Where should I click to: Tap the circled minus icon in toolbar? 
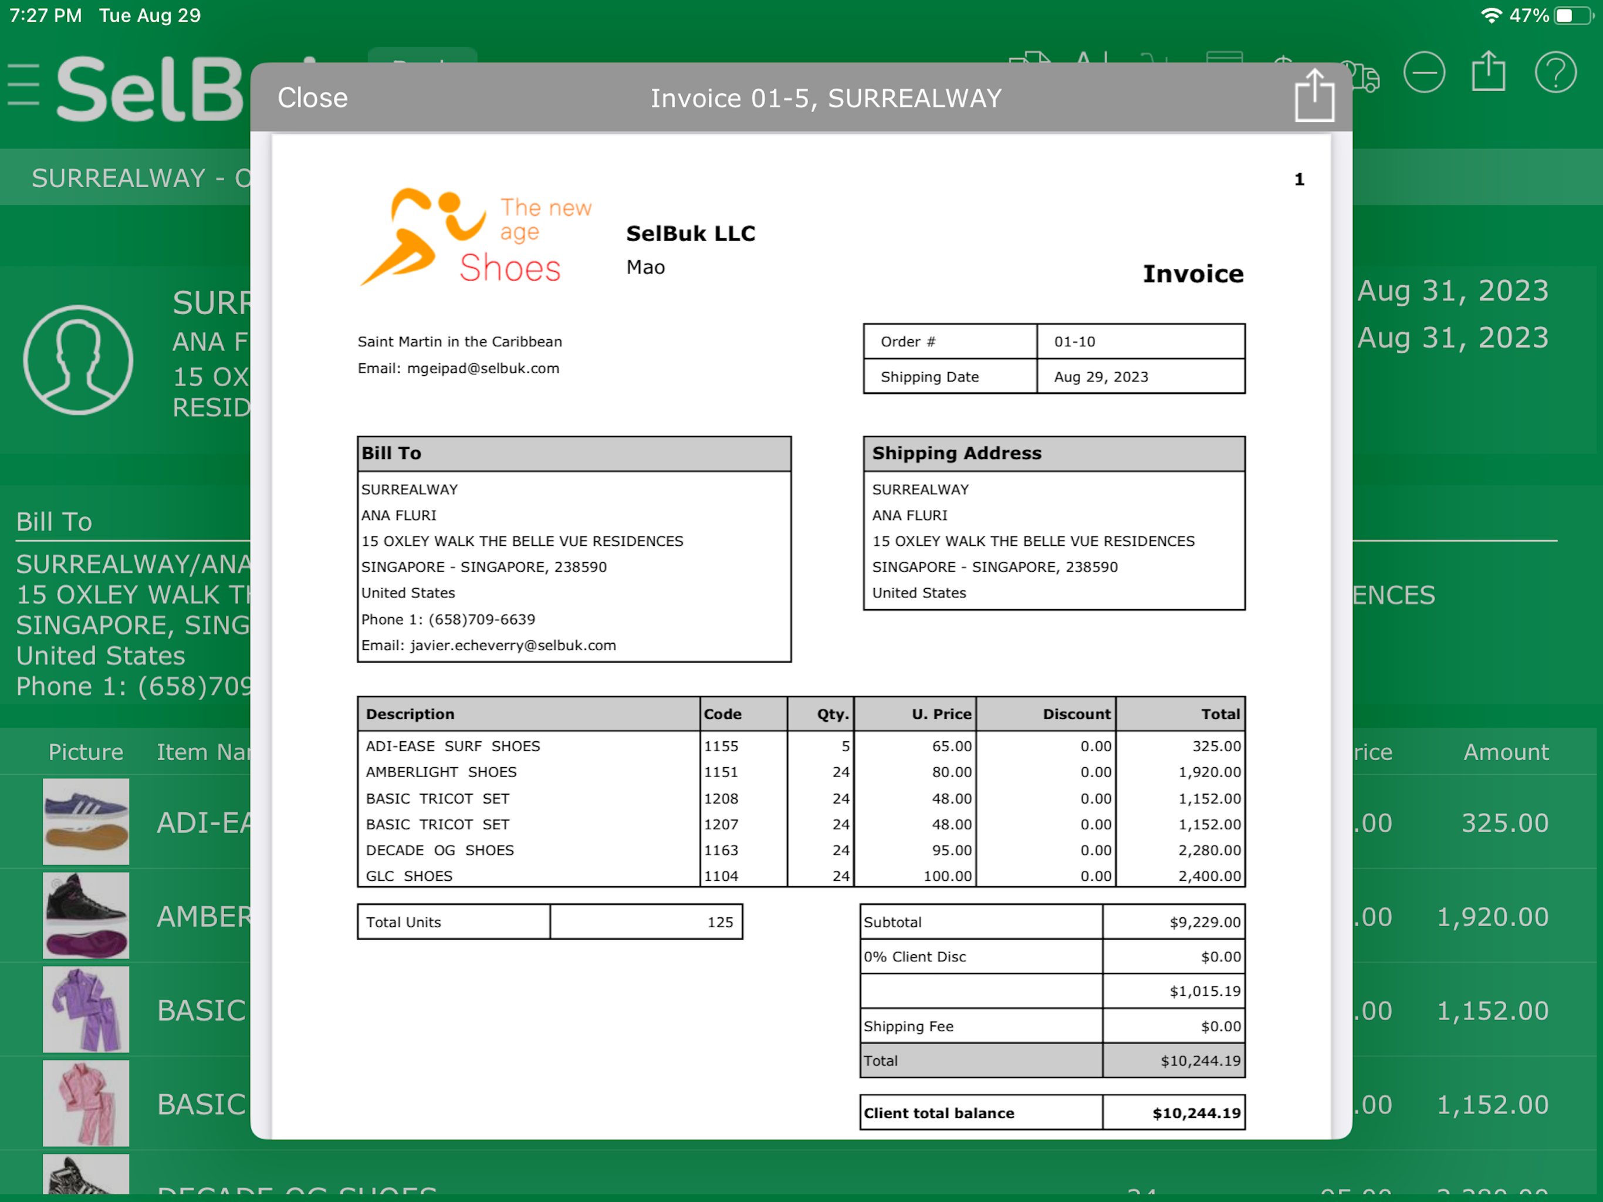click(1423, 73)
